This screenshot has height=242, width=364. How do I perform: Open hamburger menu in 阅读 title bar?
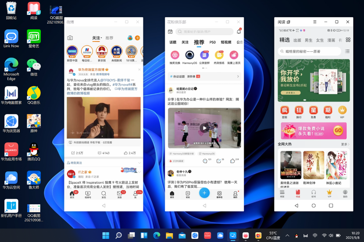tap(315, 22)
